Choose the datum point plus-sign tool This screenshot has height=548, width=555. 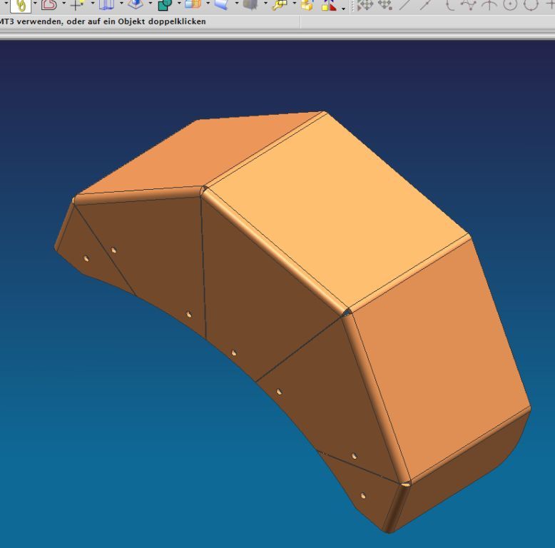point(78,5)
